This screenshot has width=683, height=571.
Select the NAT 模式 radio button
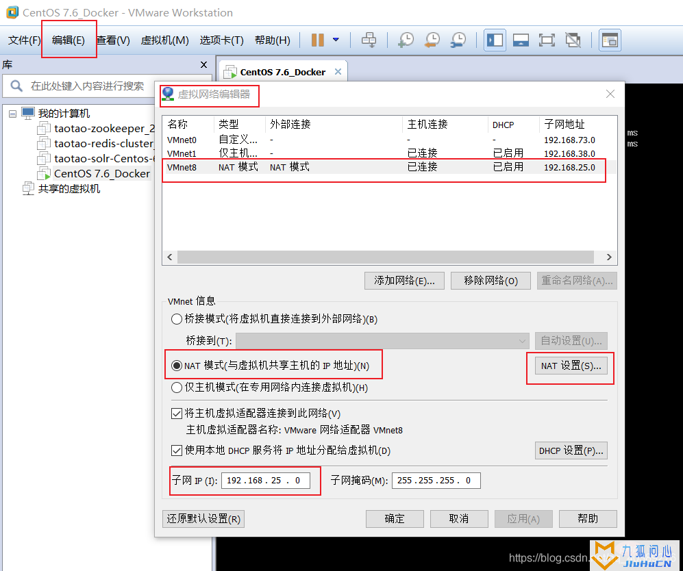(x=177, y=366)
